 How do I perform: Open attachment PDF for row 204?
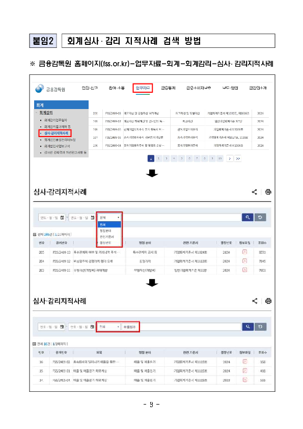[244, 261]
